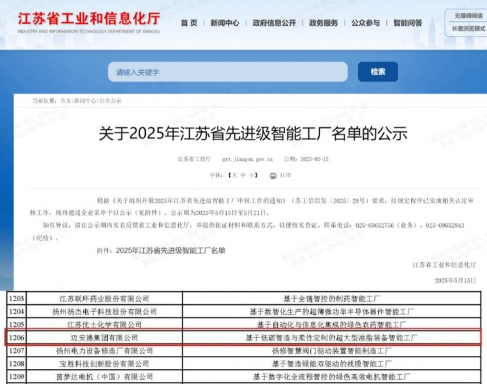Screen dimensions: 487x384
Task: Select the cell 迈安德集团有限公司
Action: pyautogui.click(x=105, y=337)
